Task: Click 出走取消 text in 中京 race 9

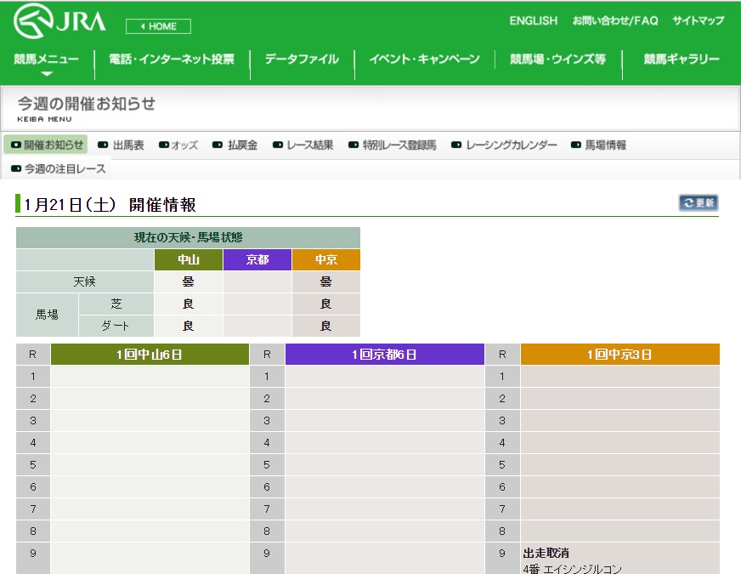Action: coord(546,554)
